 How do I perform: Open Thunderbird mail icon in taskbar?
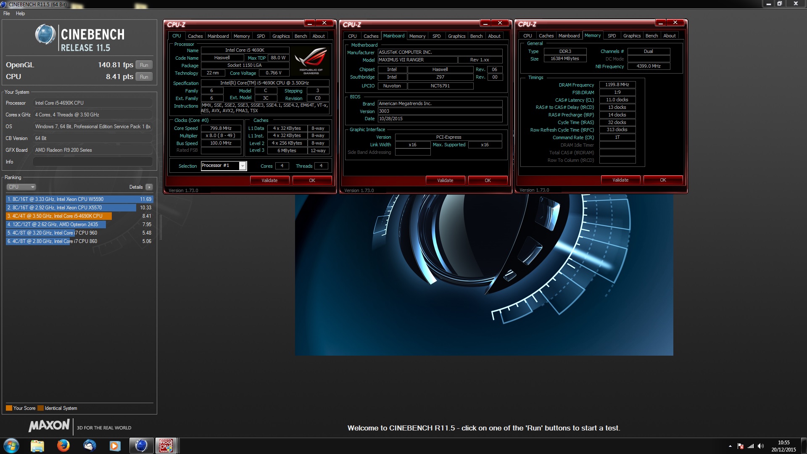(x=90, y=446)
